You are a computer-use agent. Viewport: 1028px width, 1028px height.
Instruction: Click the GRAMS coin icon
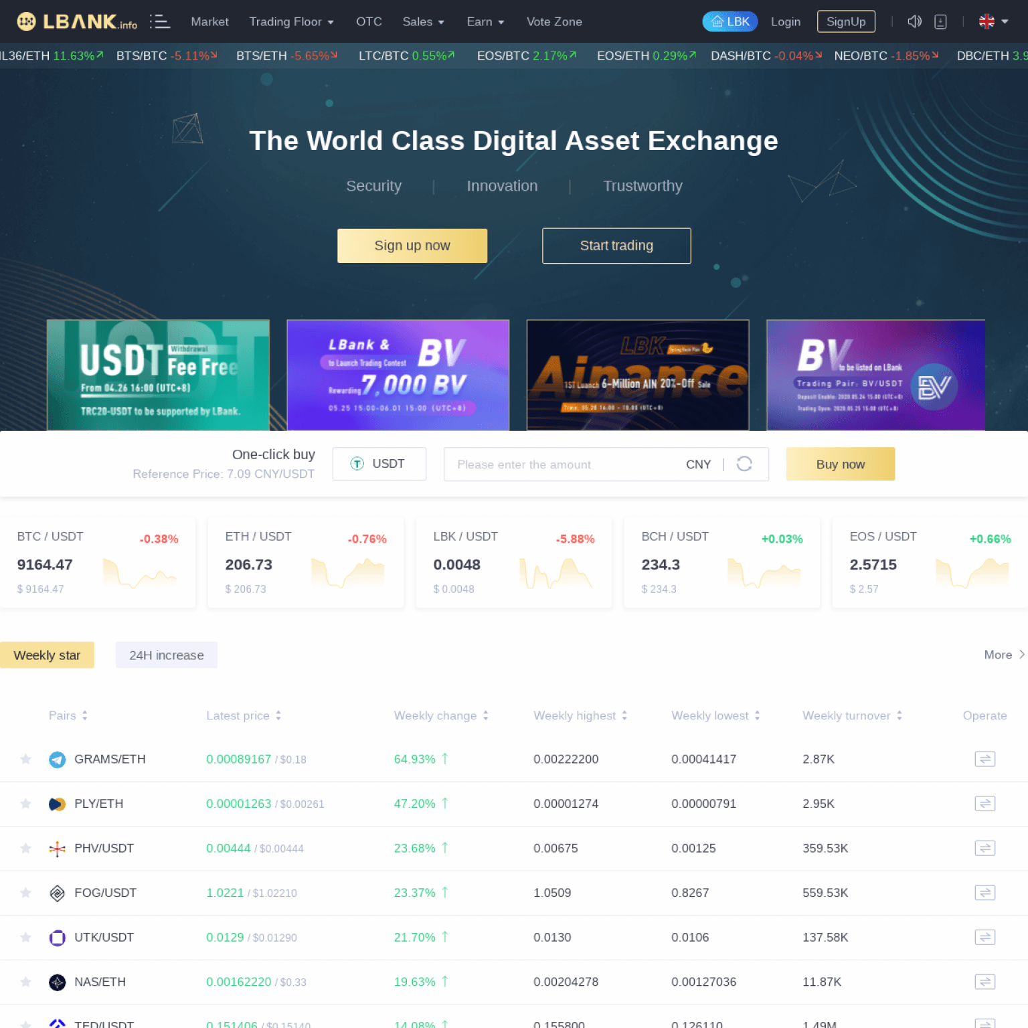(x=58, y=760)
